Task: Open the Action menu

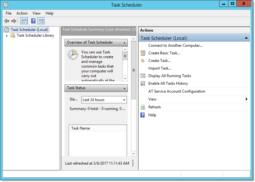Action: coord(22,13)
